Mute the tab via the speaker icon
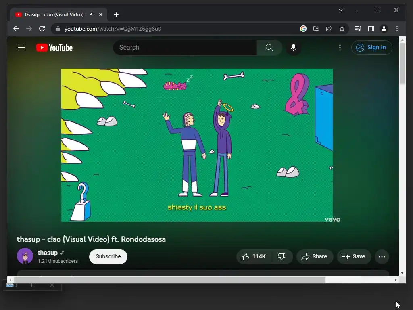The height and width of the screenshot is (310, 413). (x=92, y=15)
